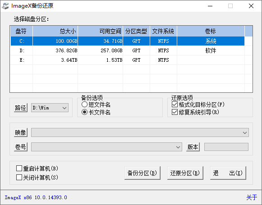
Task: Click the 映像 button
Action: (x=21, y=132)
